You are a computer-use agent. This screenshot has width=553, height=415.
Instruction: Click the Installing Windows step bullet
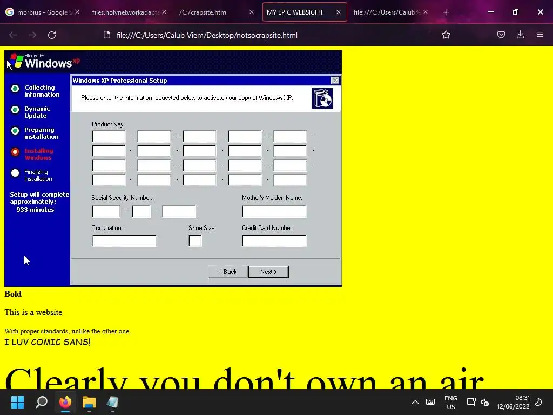[15, 152]
